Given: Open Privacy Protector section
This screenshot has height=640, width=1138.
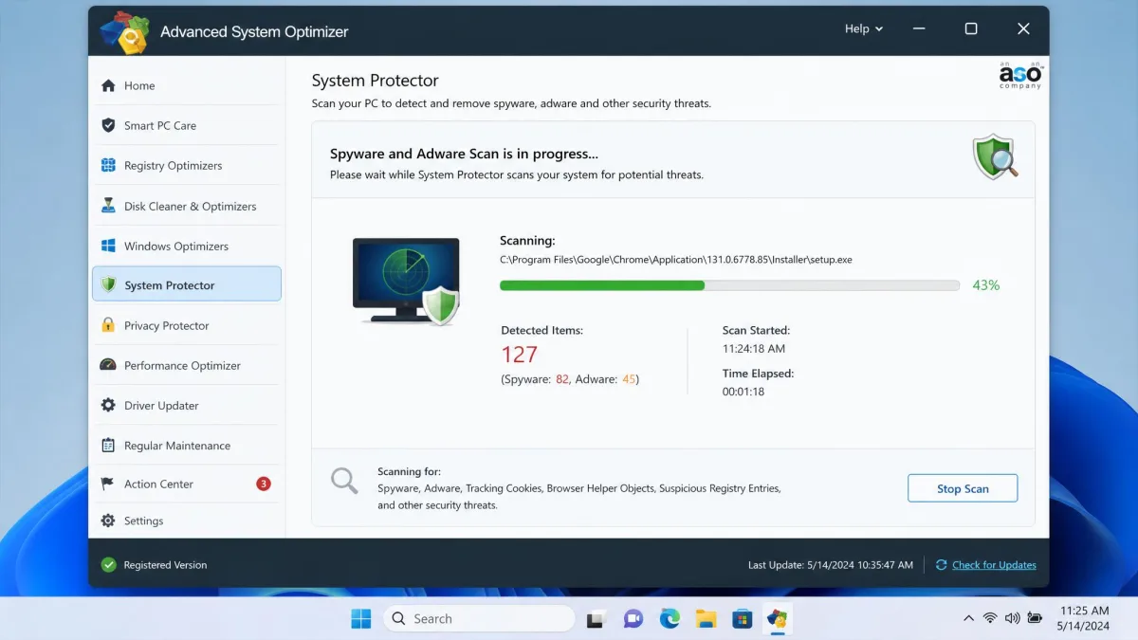Looking at the screenshot, I should [x=187, y=325].
